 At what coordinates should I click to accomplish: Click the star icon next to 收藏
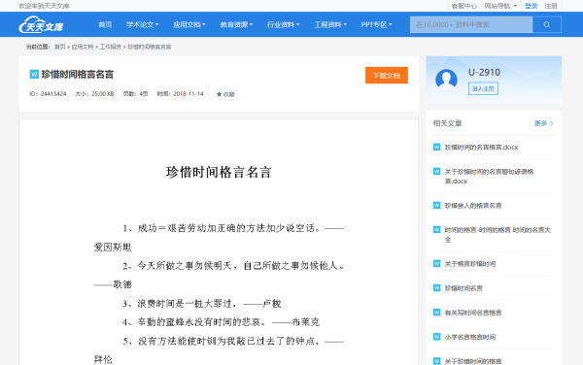coord(219,94)
